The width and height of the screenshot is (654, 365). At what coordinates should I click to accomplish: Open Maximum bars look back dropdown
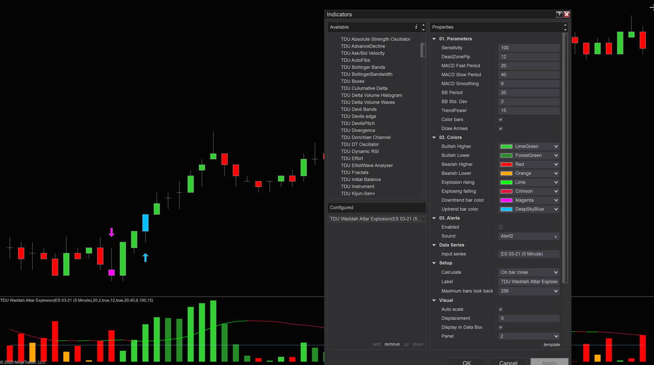tap(529, 291)
